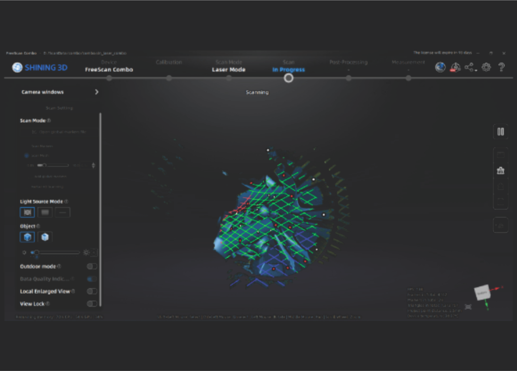Turn on Local Enlarged View toggle
This screenshot has width=517, height=371.
coord(91,291)
